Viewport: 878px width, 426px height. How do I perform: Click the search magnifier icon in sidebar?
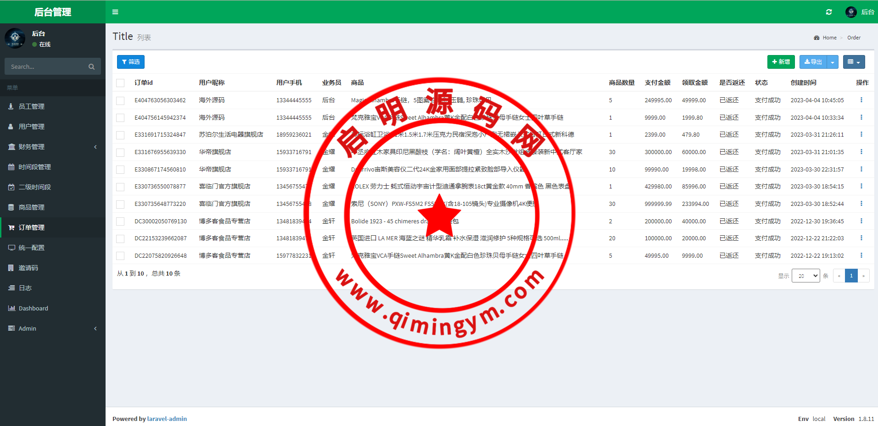91,67
